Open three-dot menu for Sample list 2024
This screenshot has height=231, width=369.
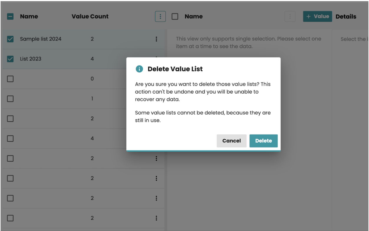point(157,39)
